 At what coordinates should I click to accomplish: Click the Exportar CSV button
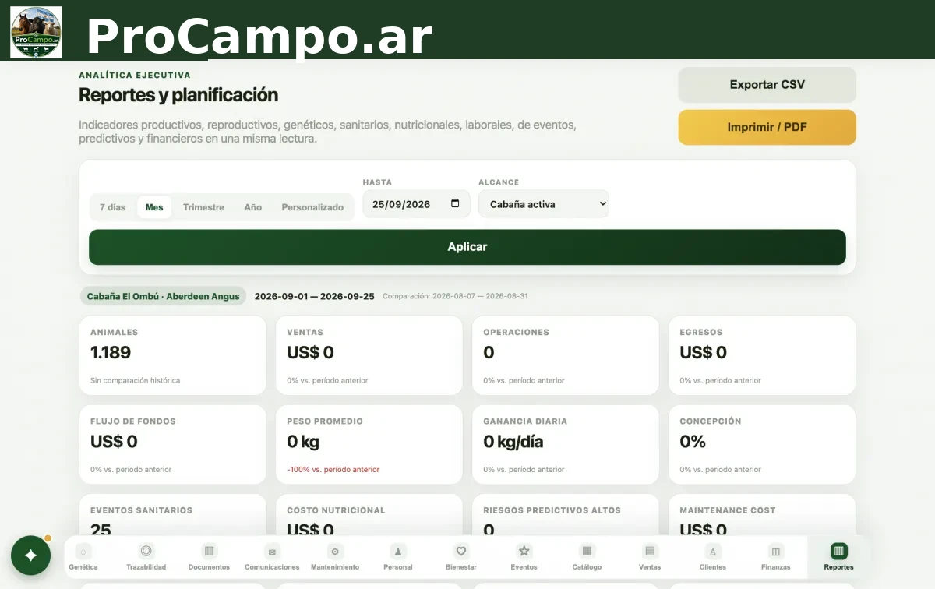coord(767,85)
